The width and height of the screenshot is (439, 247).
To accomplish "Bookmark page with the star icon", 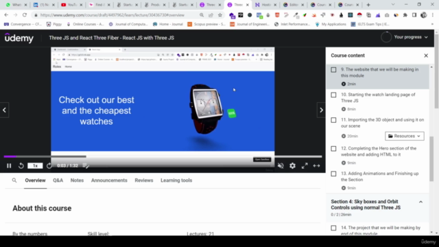I will (x=220, y=15).
